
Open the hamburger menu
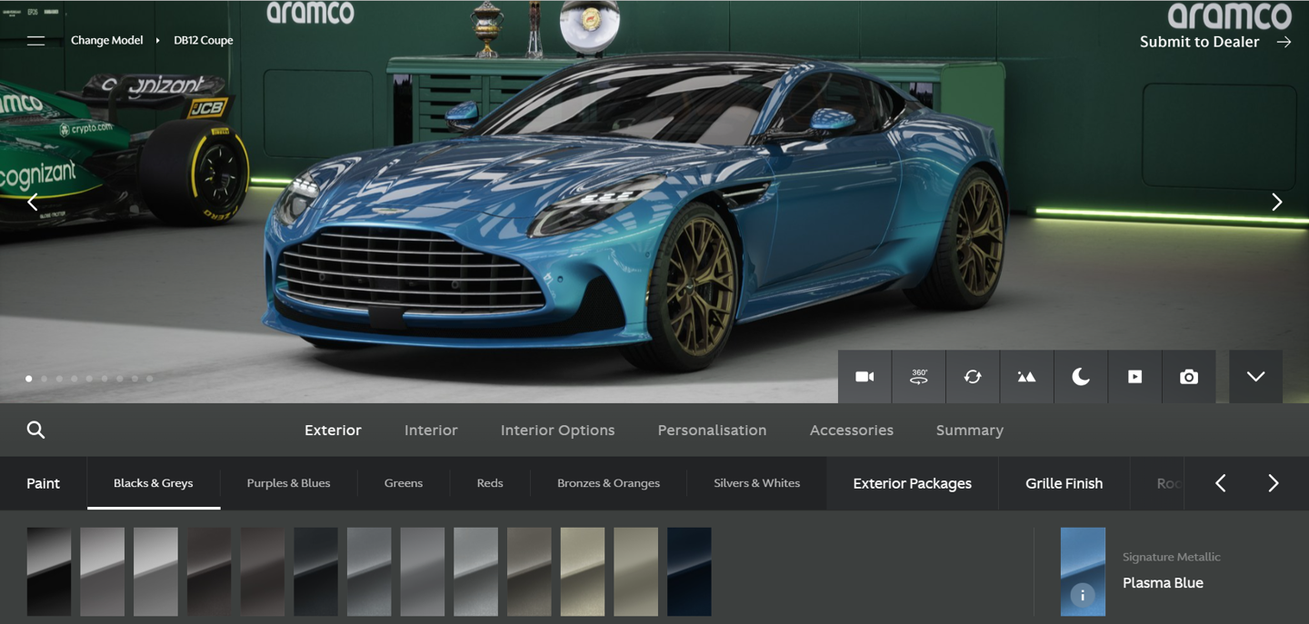35,40
